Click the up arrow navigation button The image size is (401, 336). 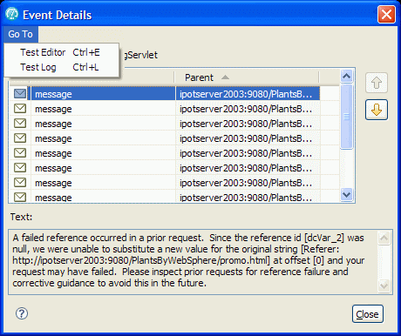(x=377, y=83)
